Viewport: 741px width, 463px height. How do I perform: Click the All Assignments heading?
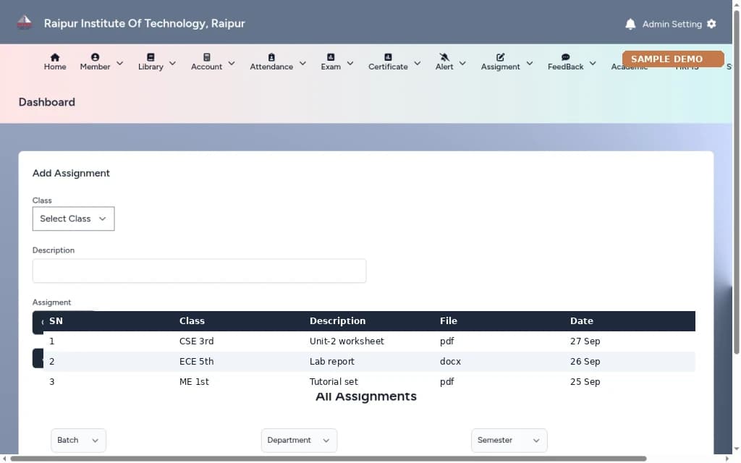pyautogui.click(x=365, y=396)
